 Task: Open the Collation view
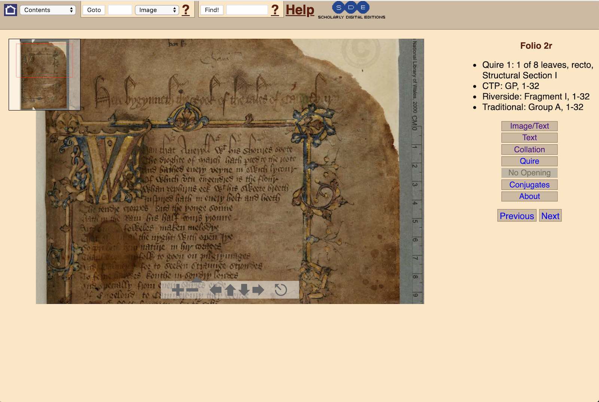tap(529, 149)
